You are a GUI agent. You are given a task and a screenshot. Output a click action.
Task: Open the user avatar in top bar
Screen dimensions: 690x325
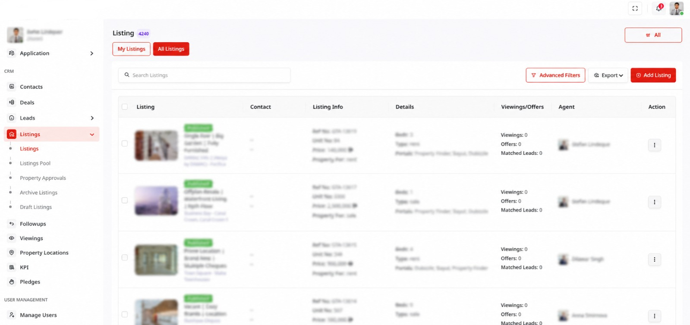(x=676, y=8)
